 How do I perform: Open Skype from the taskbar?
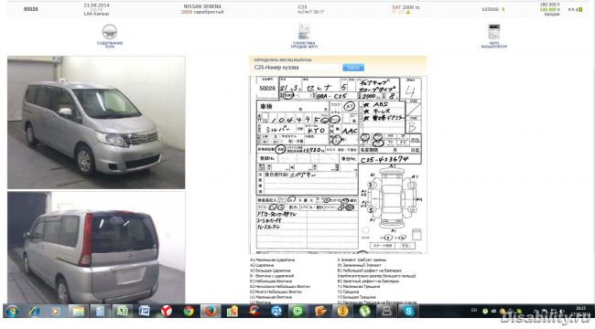(x=408, y=312)
